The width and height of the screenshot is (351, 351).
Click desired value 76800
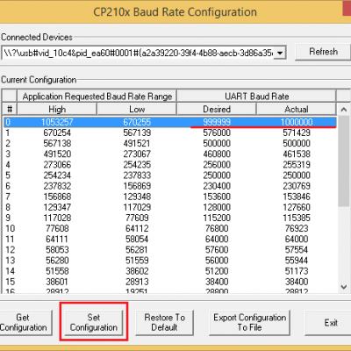217,228
